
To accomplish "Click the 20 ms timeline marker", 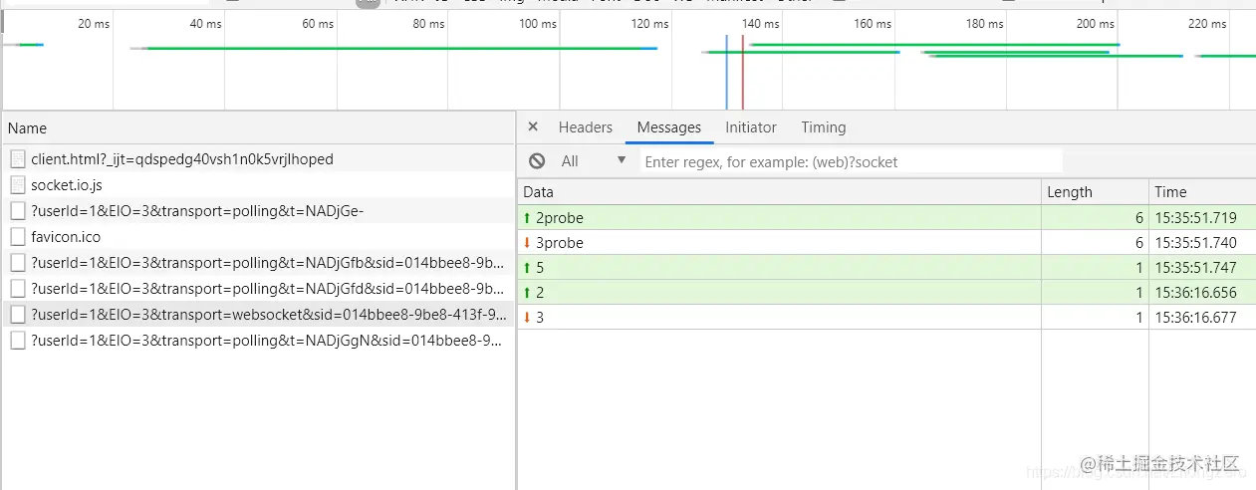I will pyautogui.click(x=94, y=24).
